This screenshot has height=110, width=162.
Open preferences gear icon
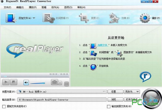[x=145, y=18]
